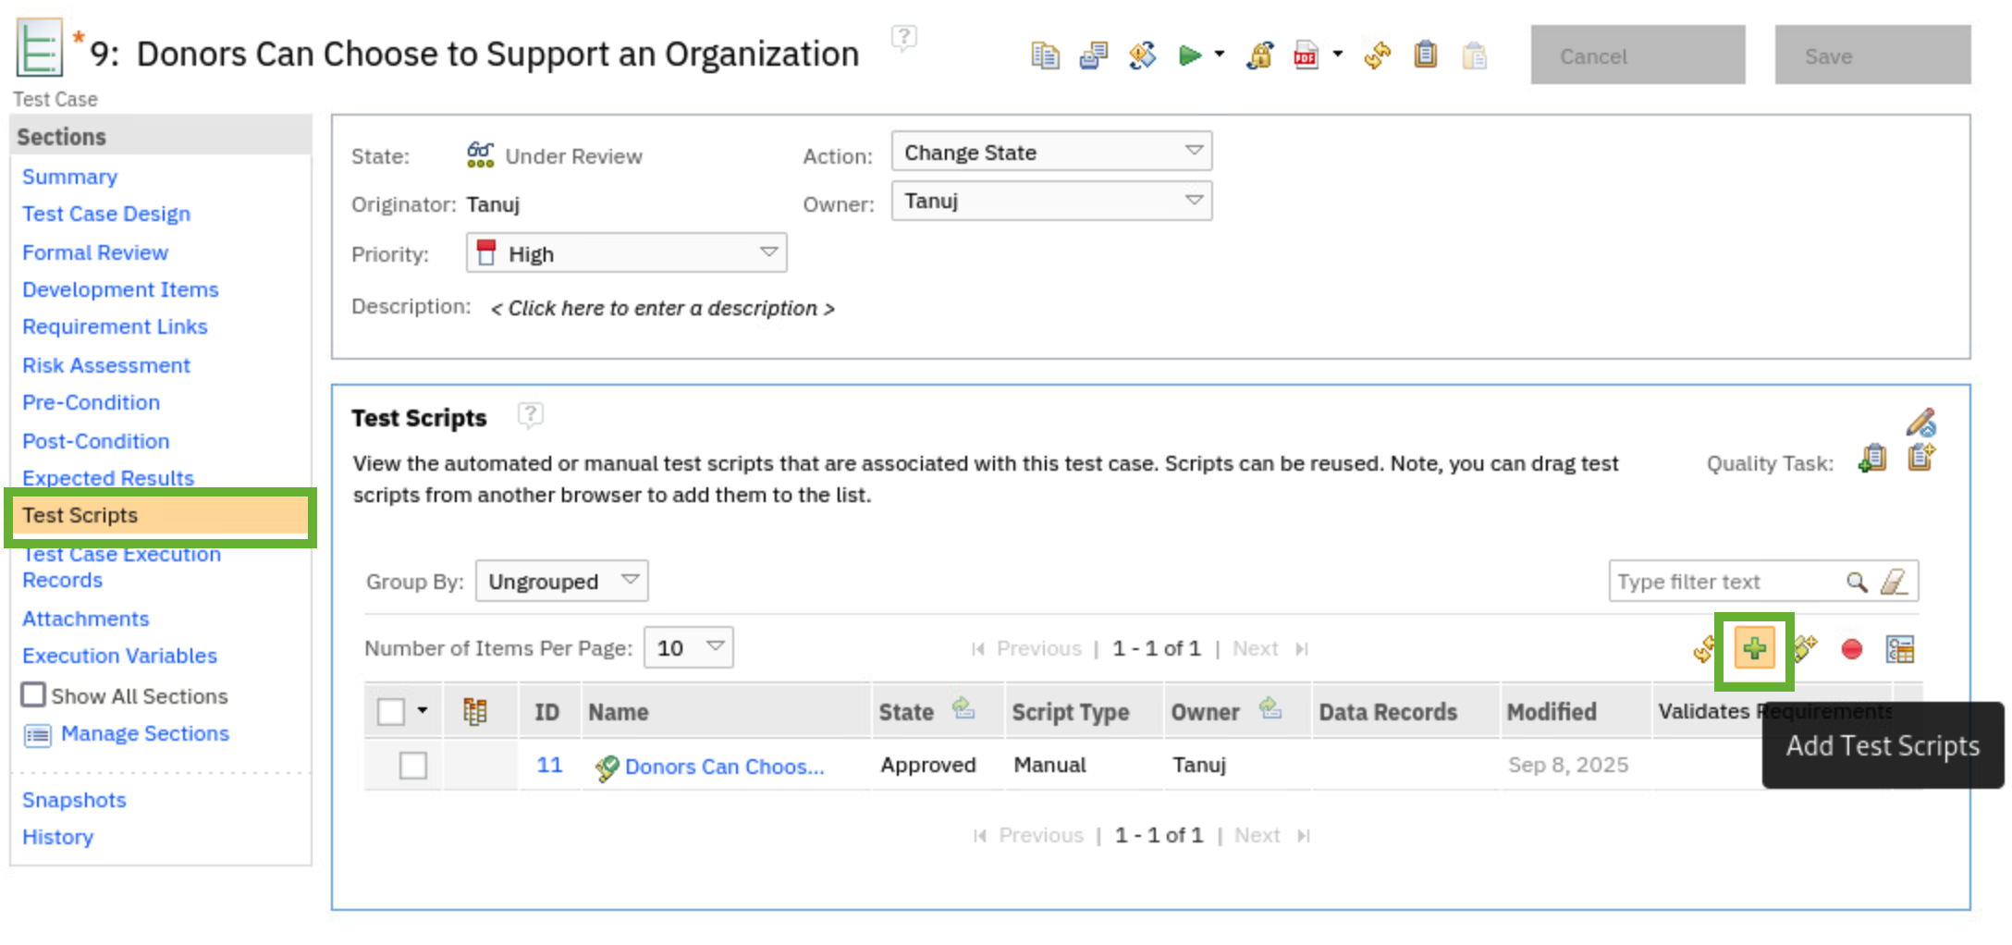Click the green plus Add Test Scripts icon

pyautogui.click(x=1753, y=649)
